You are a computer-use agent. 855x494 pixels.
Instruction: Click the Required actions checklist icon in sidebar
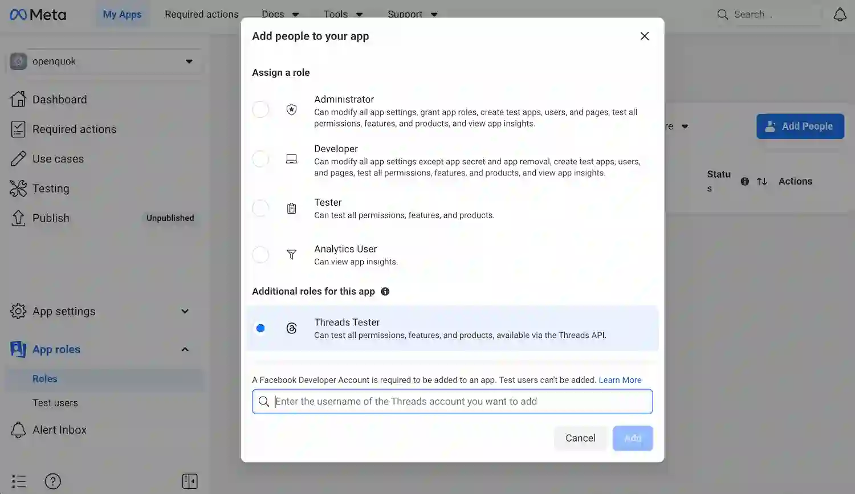click(x=18, y=129)
